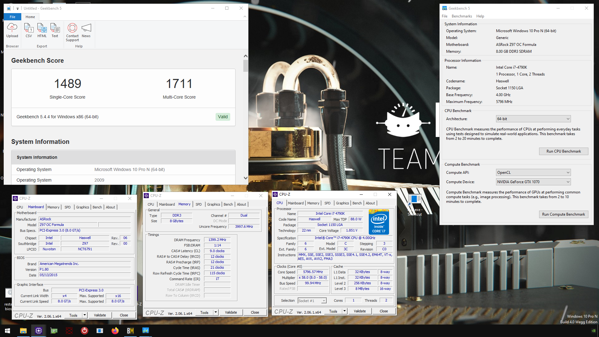Switch to Graphics tab in Memory CPU-Z window
599x337 pixels.
click(x=214, y=204)
